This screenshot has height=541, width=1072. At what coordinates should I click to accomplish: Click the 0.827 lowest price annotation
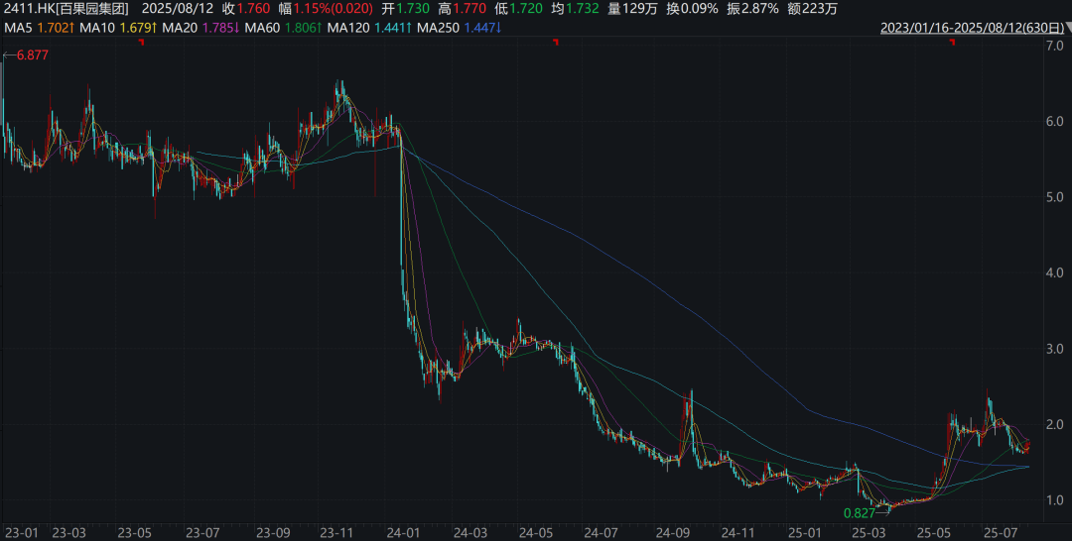point(859,513)
